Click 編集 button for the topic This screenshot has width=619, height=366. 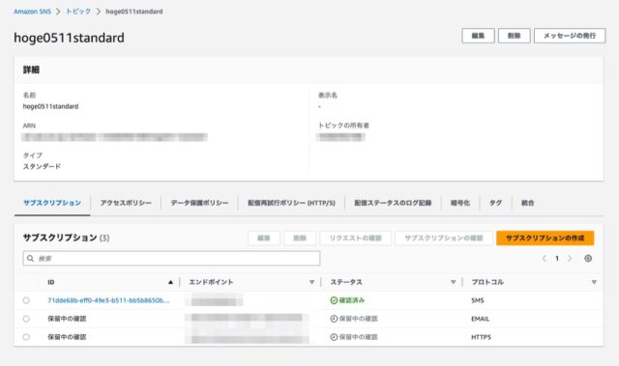(478, 36)
